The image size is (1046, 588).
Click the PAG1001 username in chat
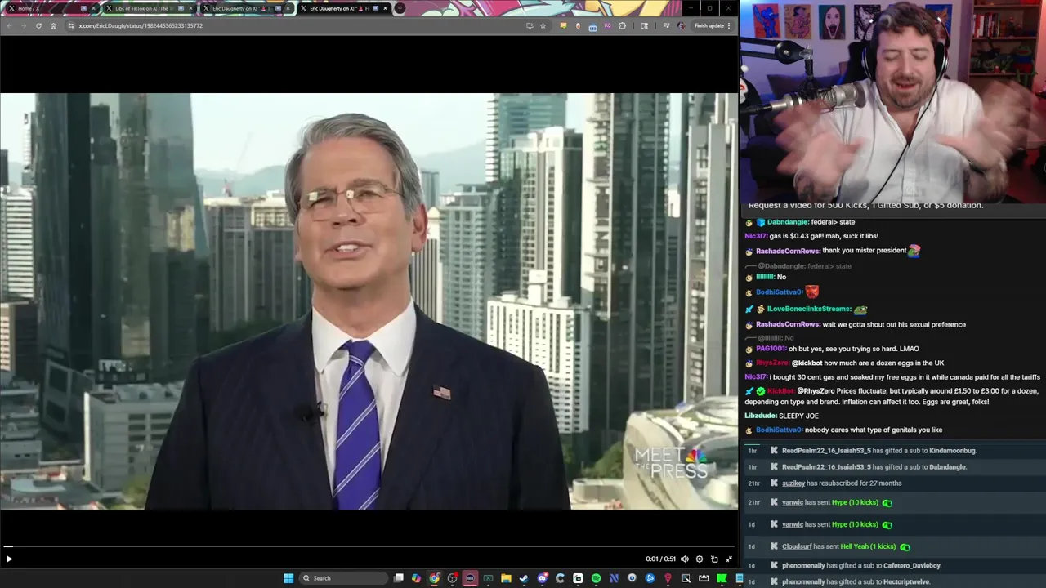(771, 349)
